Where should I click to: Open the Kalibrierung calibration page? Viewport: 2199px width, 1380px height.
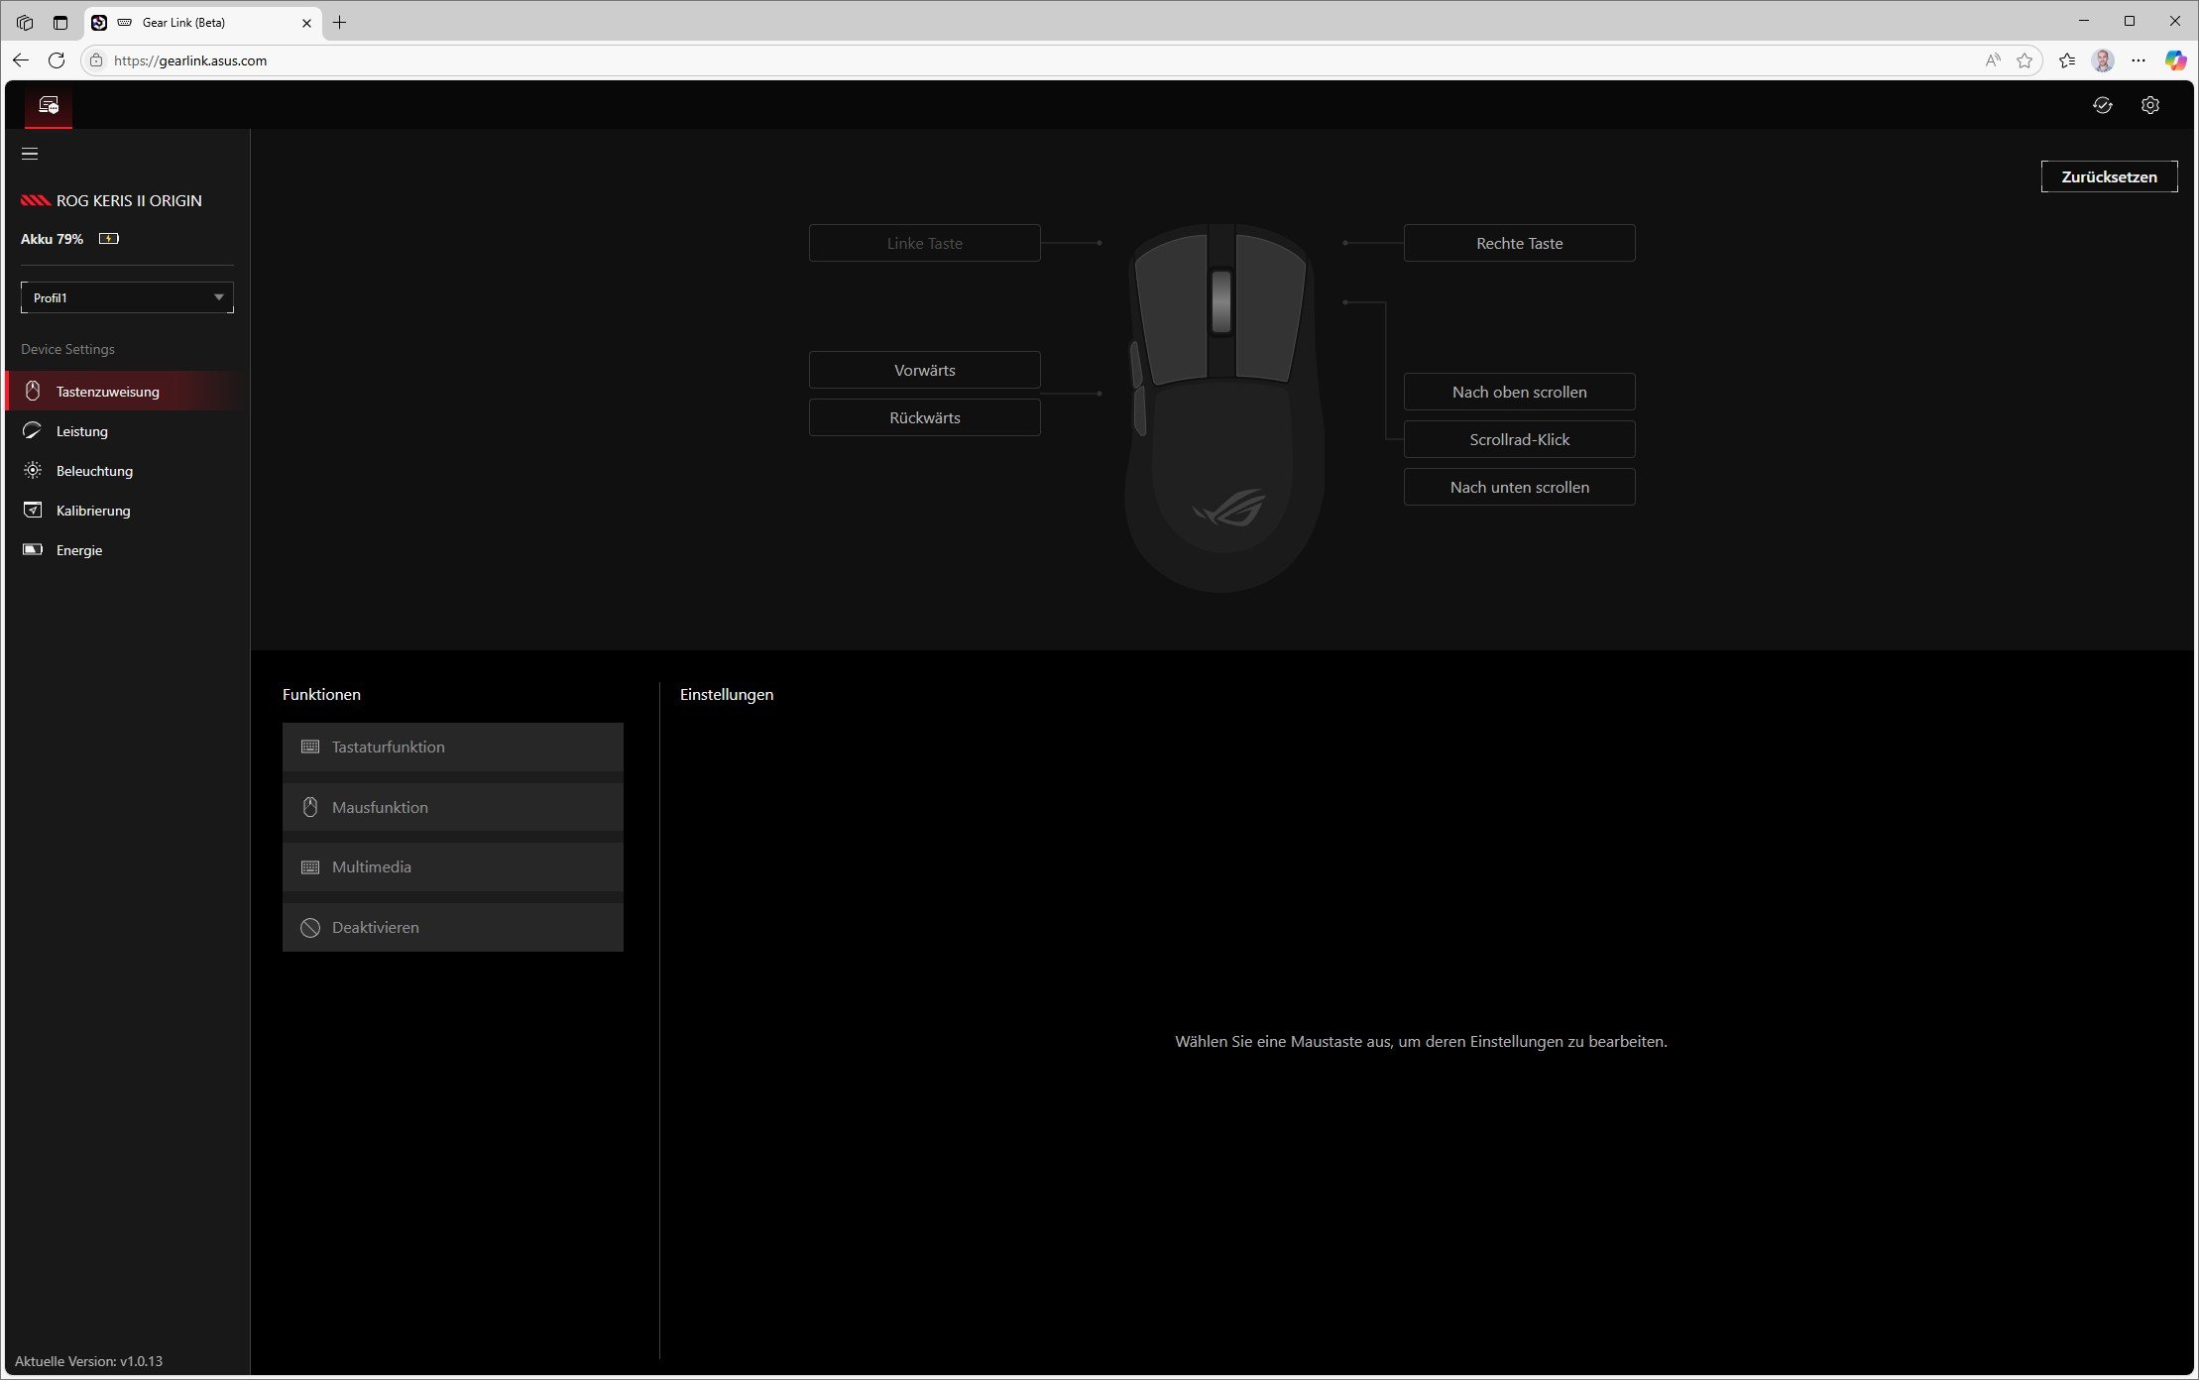click(93, 511)
